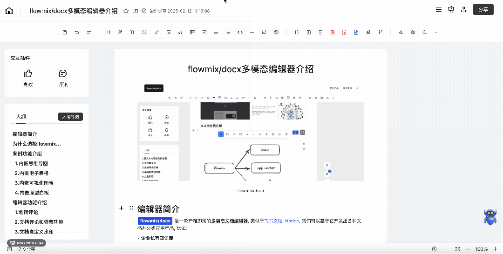Select the heading H tool
Image resolution: width=503 pixels, height=254 pixels.
coord(109,33)
